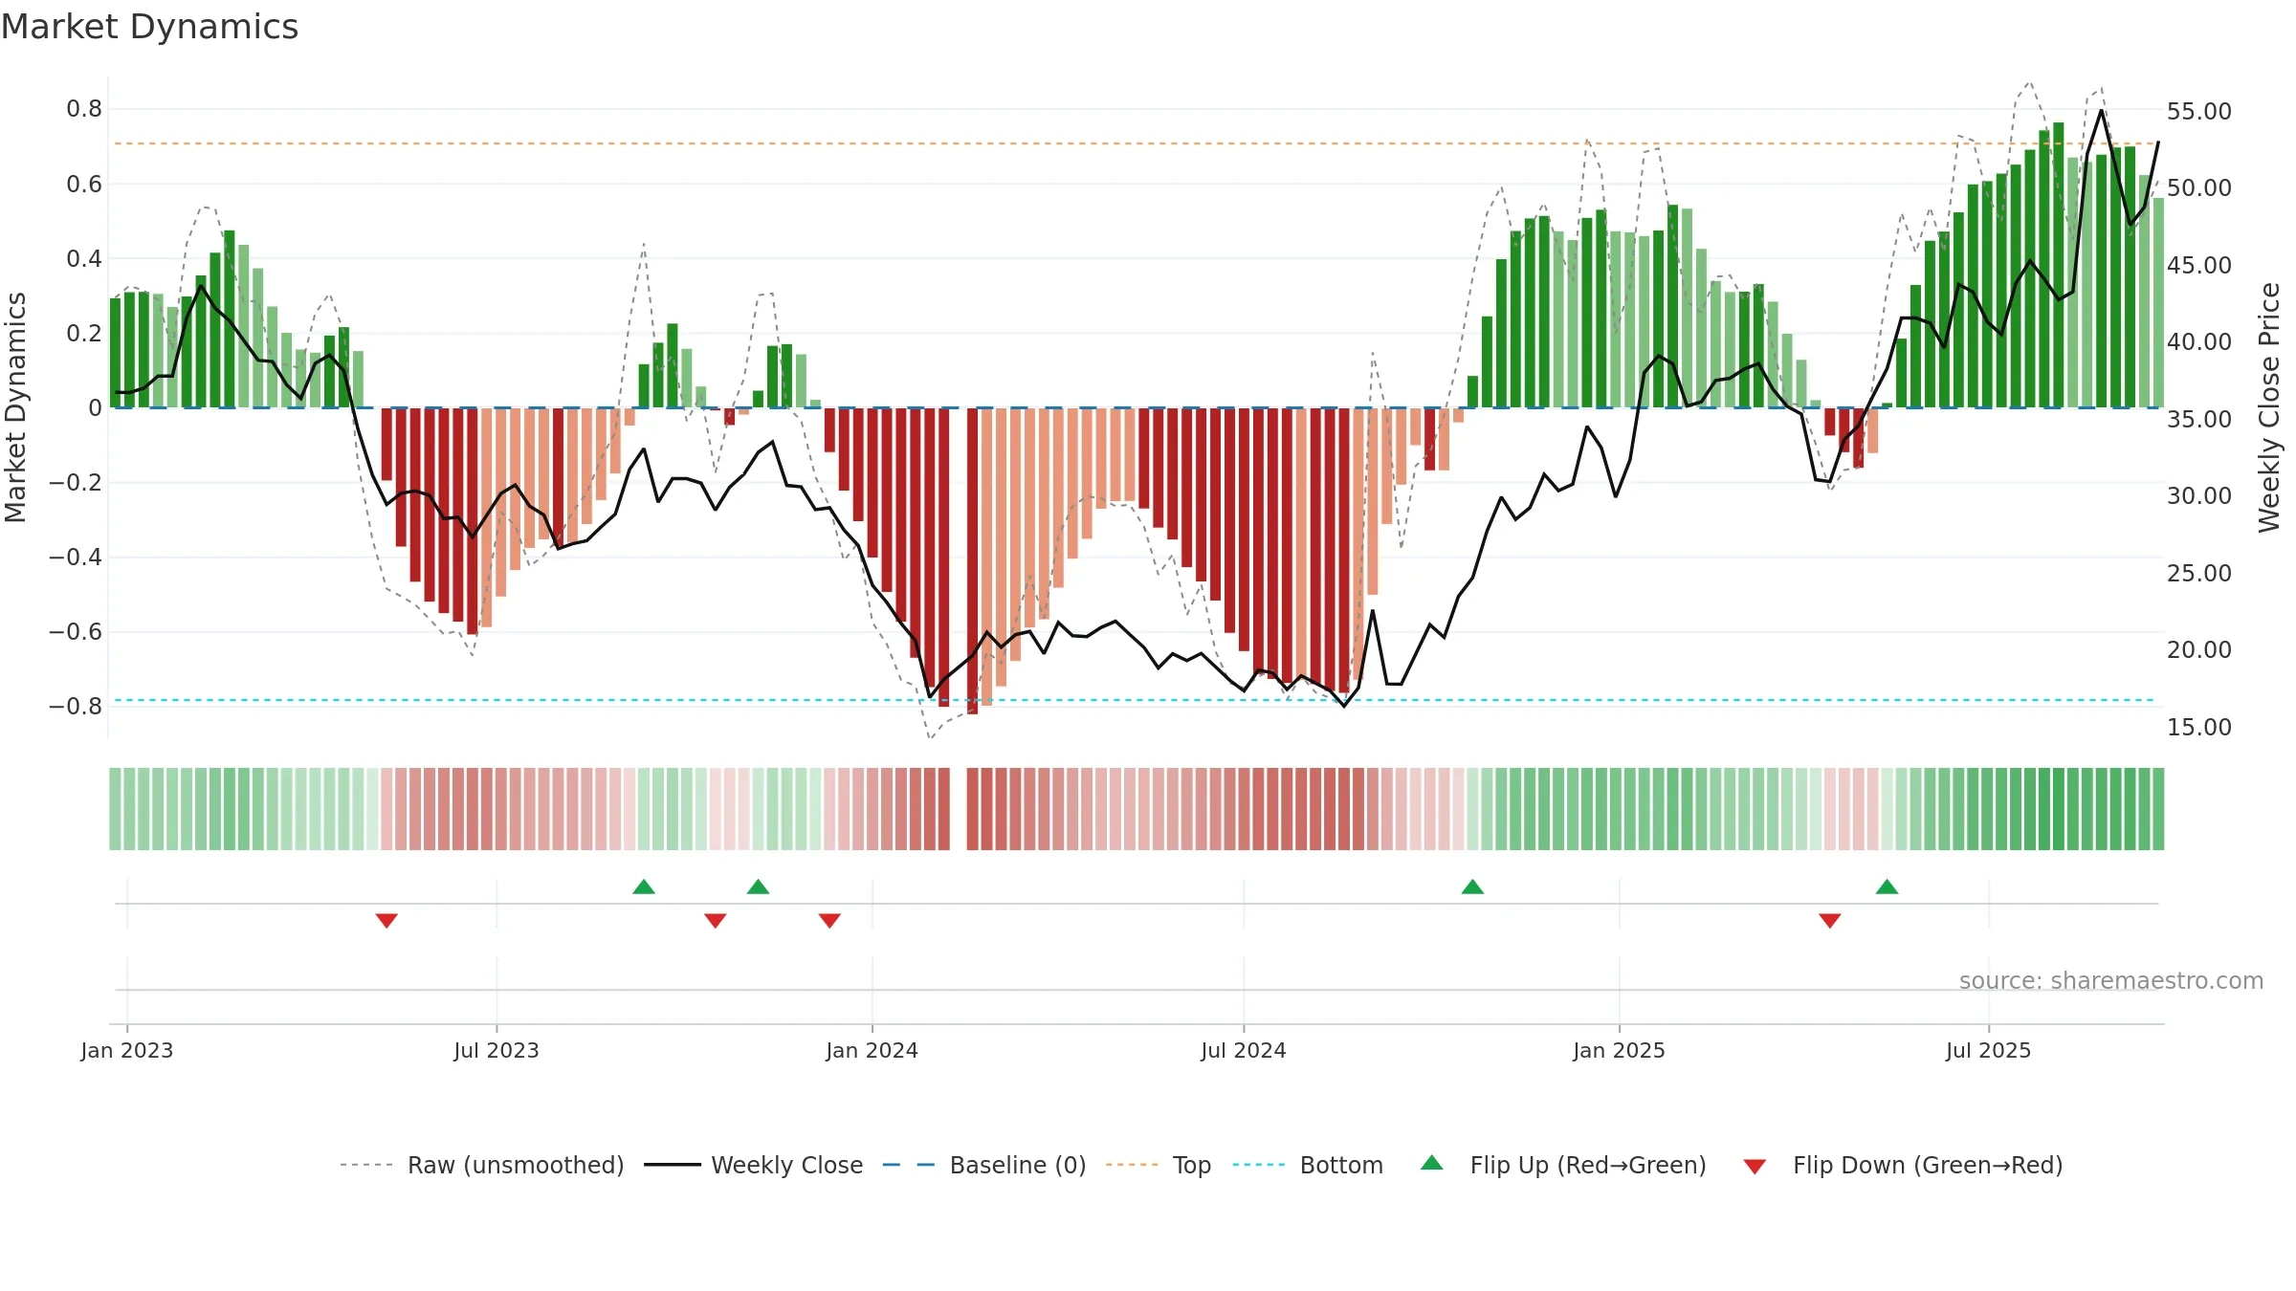
Task: Toggle the Raw (unsmoothed) legend entry
Action: point(481,1165)
